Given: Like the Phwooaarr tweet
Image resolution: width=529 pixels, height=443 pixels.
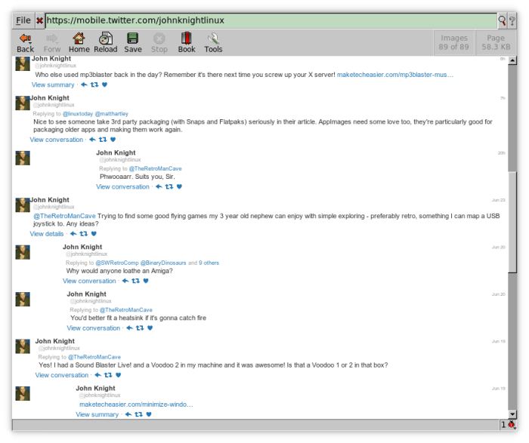Looking at the screenshot, I should coord(180,186).
